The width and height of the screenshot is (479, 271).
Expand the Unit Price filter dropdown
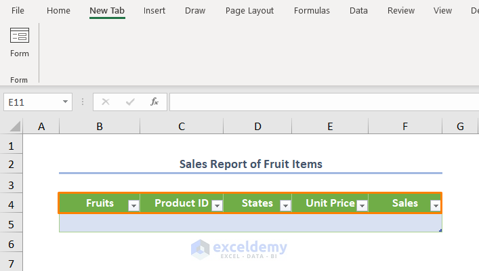tap(362, 205)
